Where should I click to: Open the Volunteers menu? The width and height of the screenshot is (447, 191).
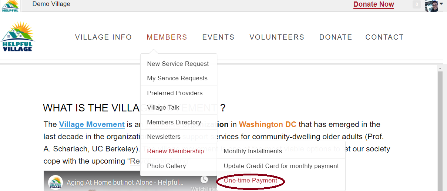(x=277, y=37)
